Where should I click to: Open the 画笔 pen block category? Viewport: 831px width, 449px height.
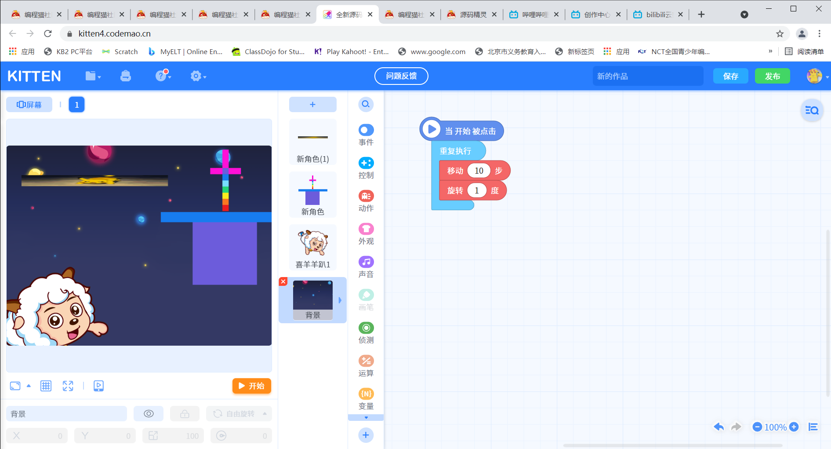tap(366, 300)
